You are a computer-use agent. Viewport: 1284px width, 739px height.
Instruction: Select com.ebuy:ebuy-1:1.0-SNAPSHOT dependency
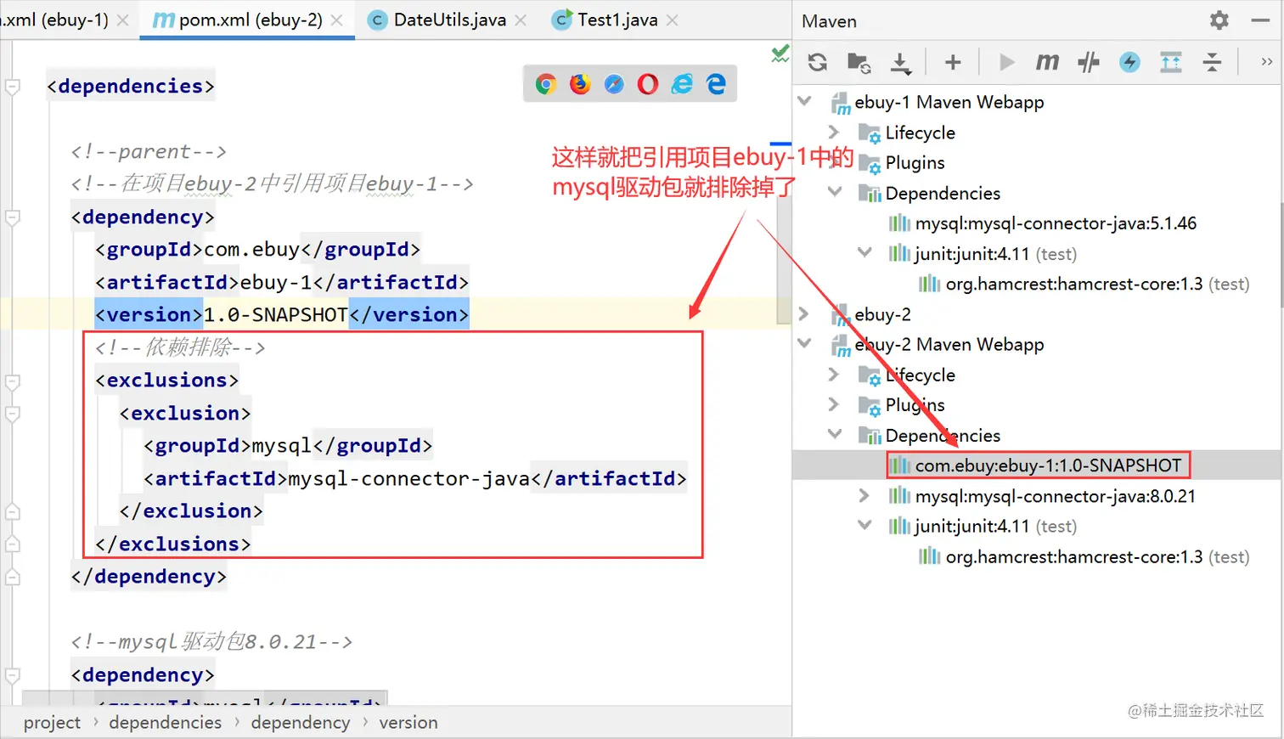pos(1036,465)
